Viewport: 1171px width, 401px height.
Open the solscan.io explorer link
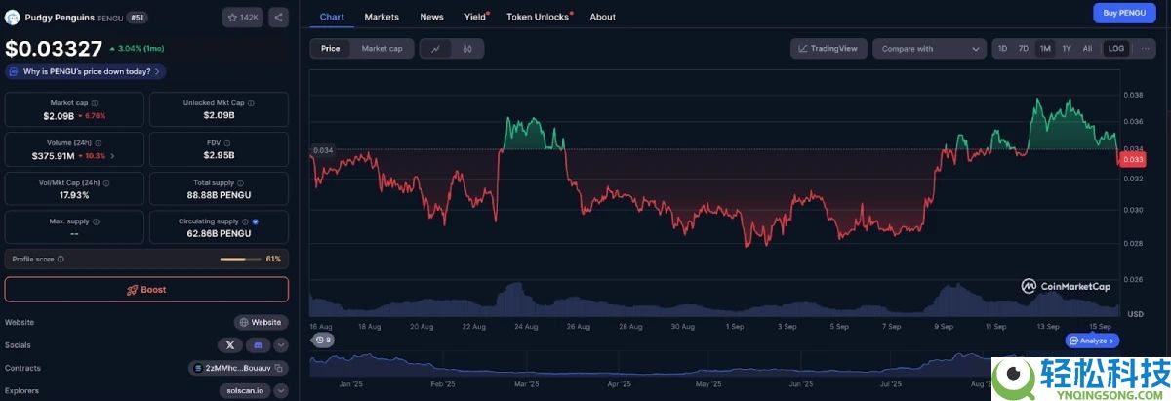point(244,391)
